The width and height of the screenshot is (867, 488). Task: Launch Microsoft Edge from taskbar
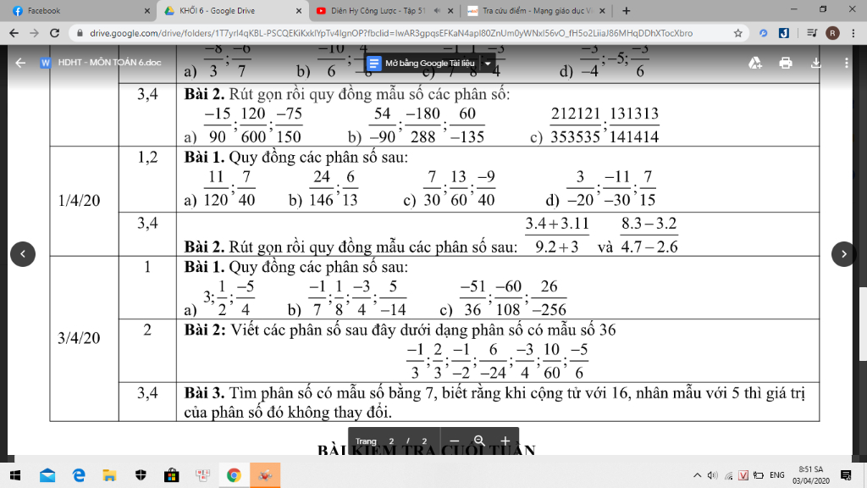[x=79, y=475]
